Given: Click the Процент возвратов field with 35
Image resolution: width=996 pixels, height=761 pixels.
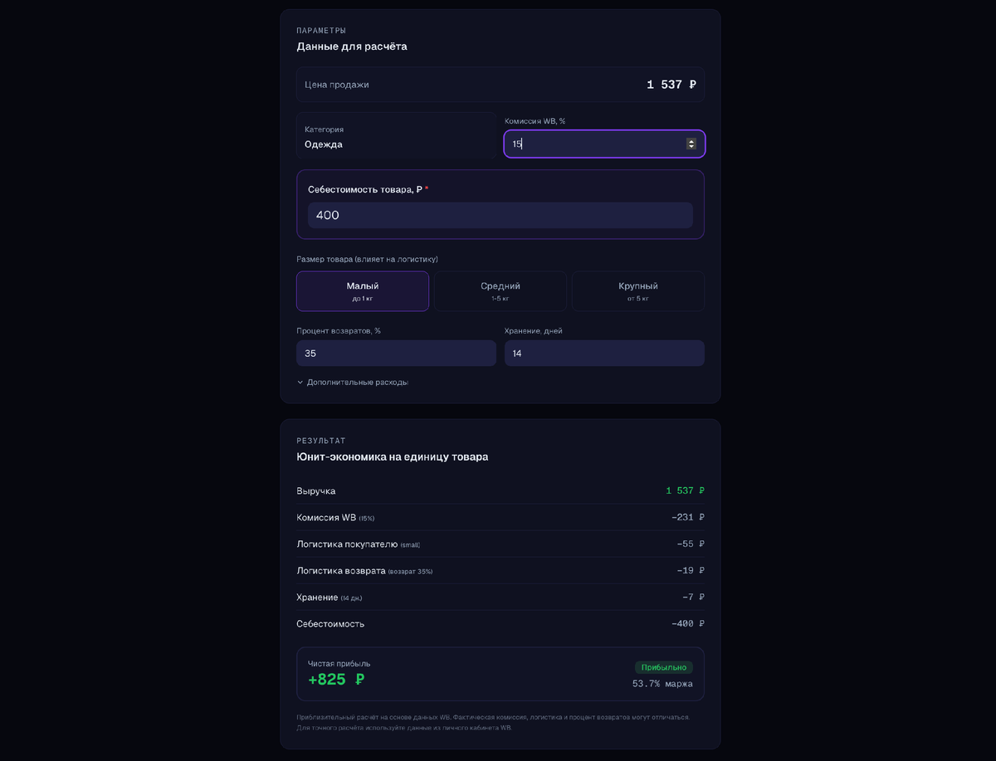Looking at the screenshot, I should 396,353.
